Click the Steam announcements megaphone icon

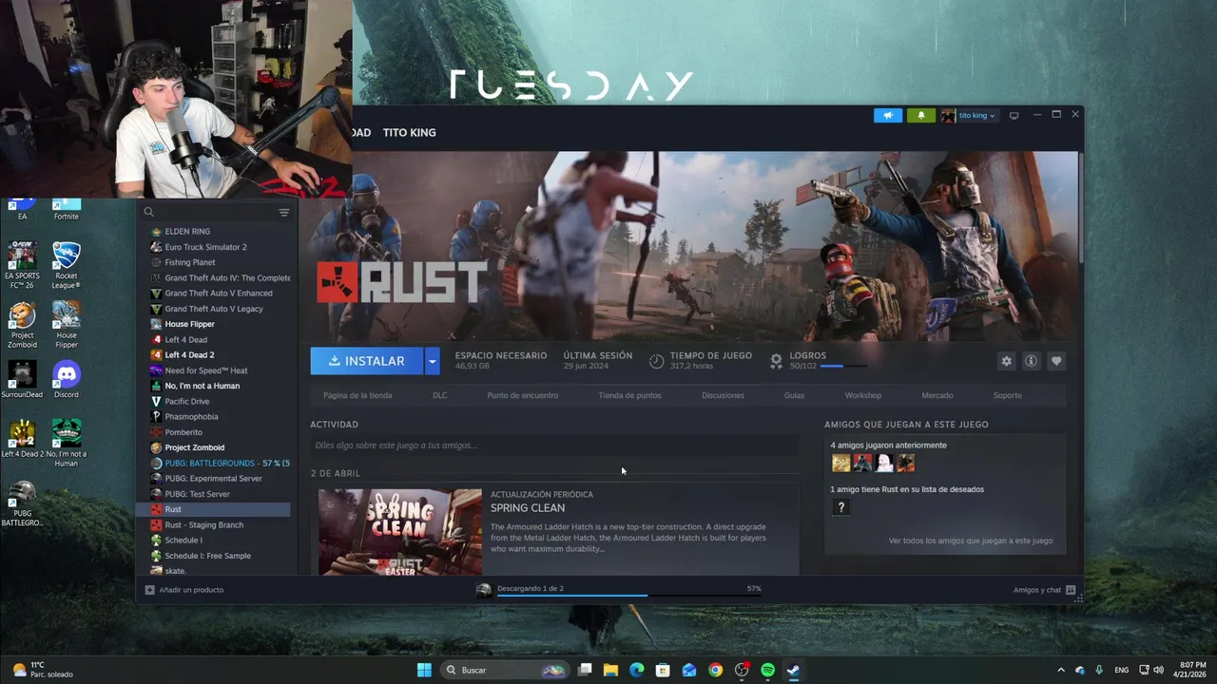tap(888, 115)
